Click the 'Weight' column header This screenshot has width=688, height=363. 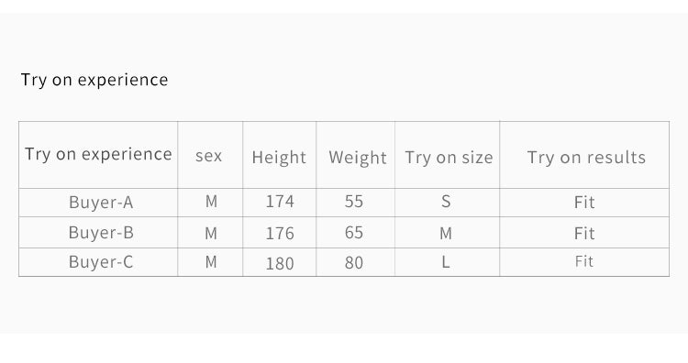pos(358,158)
